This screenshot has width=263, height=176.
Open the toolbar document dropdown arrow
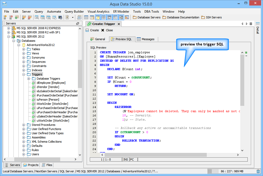tap(72, 17)
